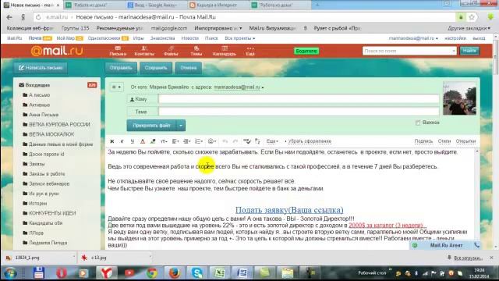Click the Открытки link

click(465, 141)
